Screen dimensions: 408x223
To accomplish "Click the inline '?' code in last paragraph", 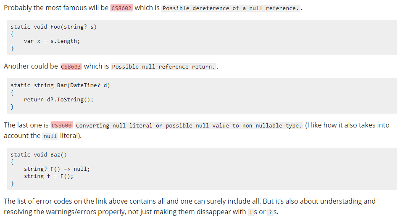I will point(271,212).
